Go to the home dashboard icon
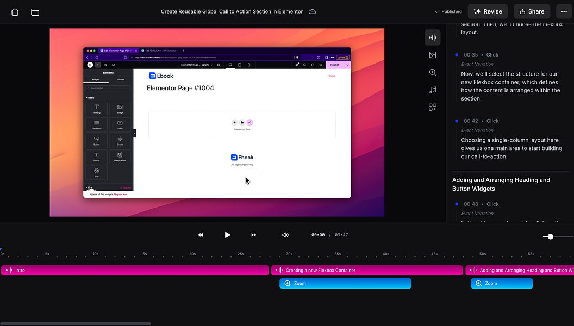The width and height of the screenshot is (574, 326). (x=15, y=12)
